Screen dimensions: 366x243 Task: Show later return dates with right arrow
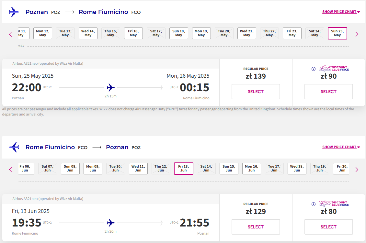(x=357, y=170)
